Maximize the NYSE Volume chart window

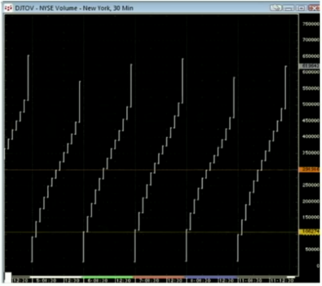tap(301, 8)
